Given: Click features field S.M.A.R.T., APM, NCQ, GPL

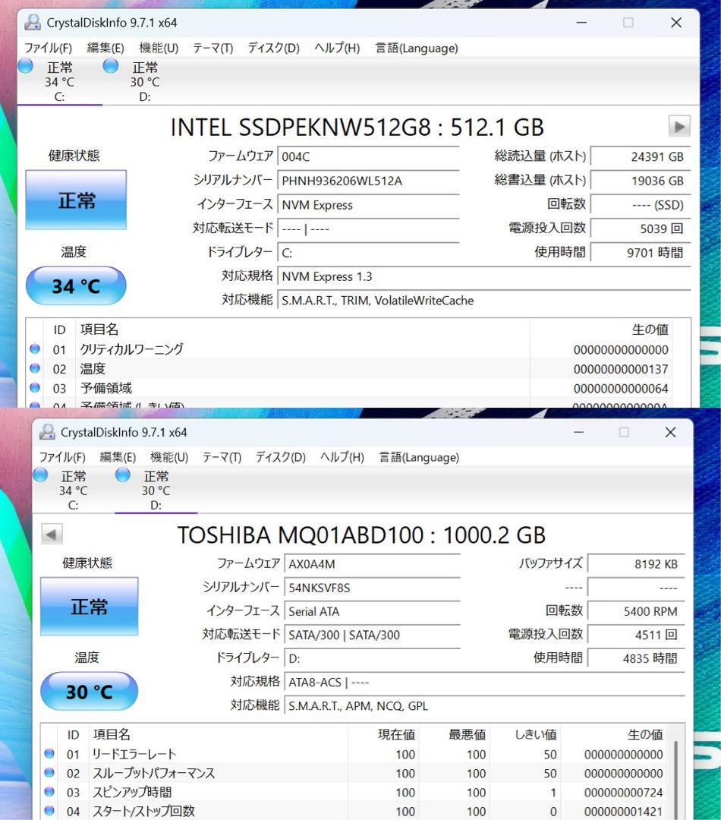Looking at the screenshot, I should pyautogui.click(x=485, y=706).
